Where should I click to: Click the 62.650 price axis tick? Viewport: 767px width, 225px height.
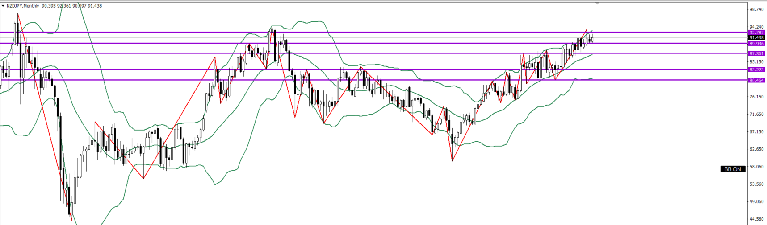pos(756,149)
